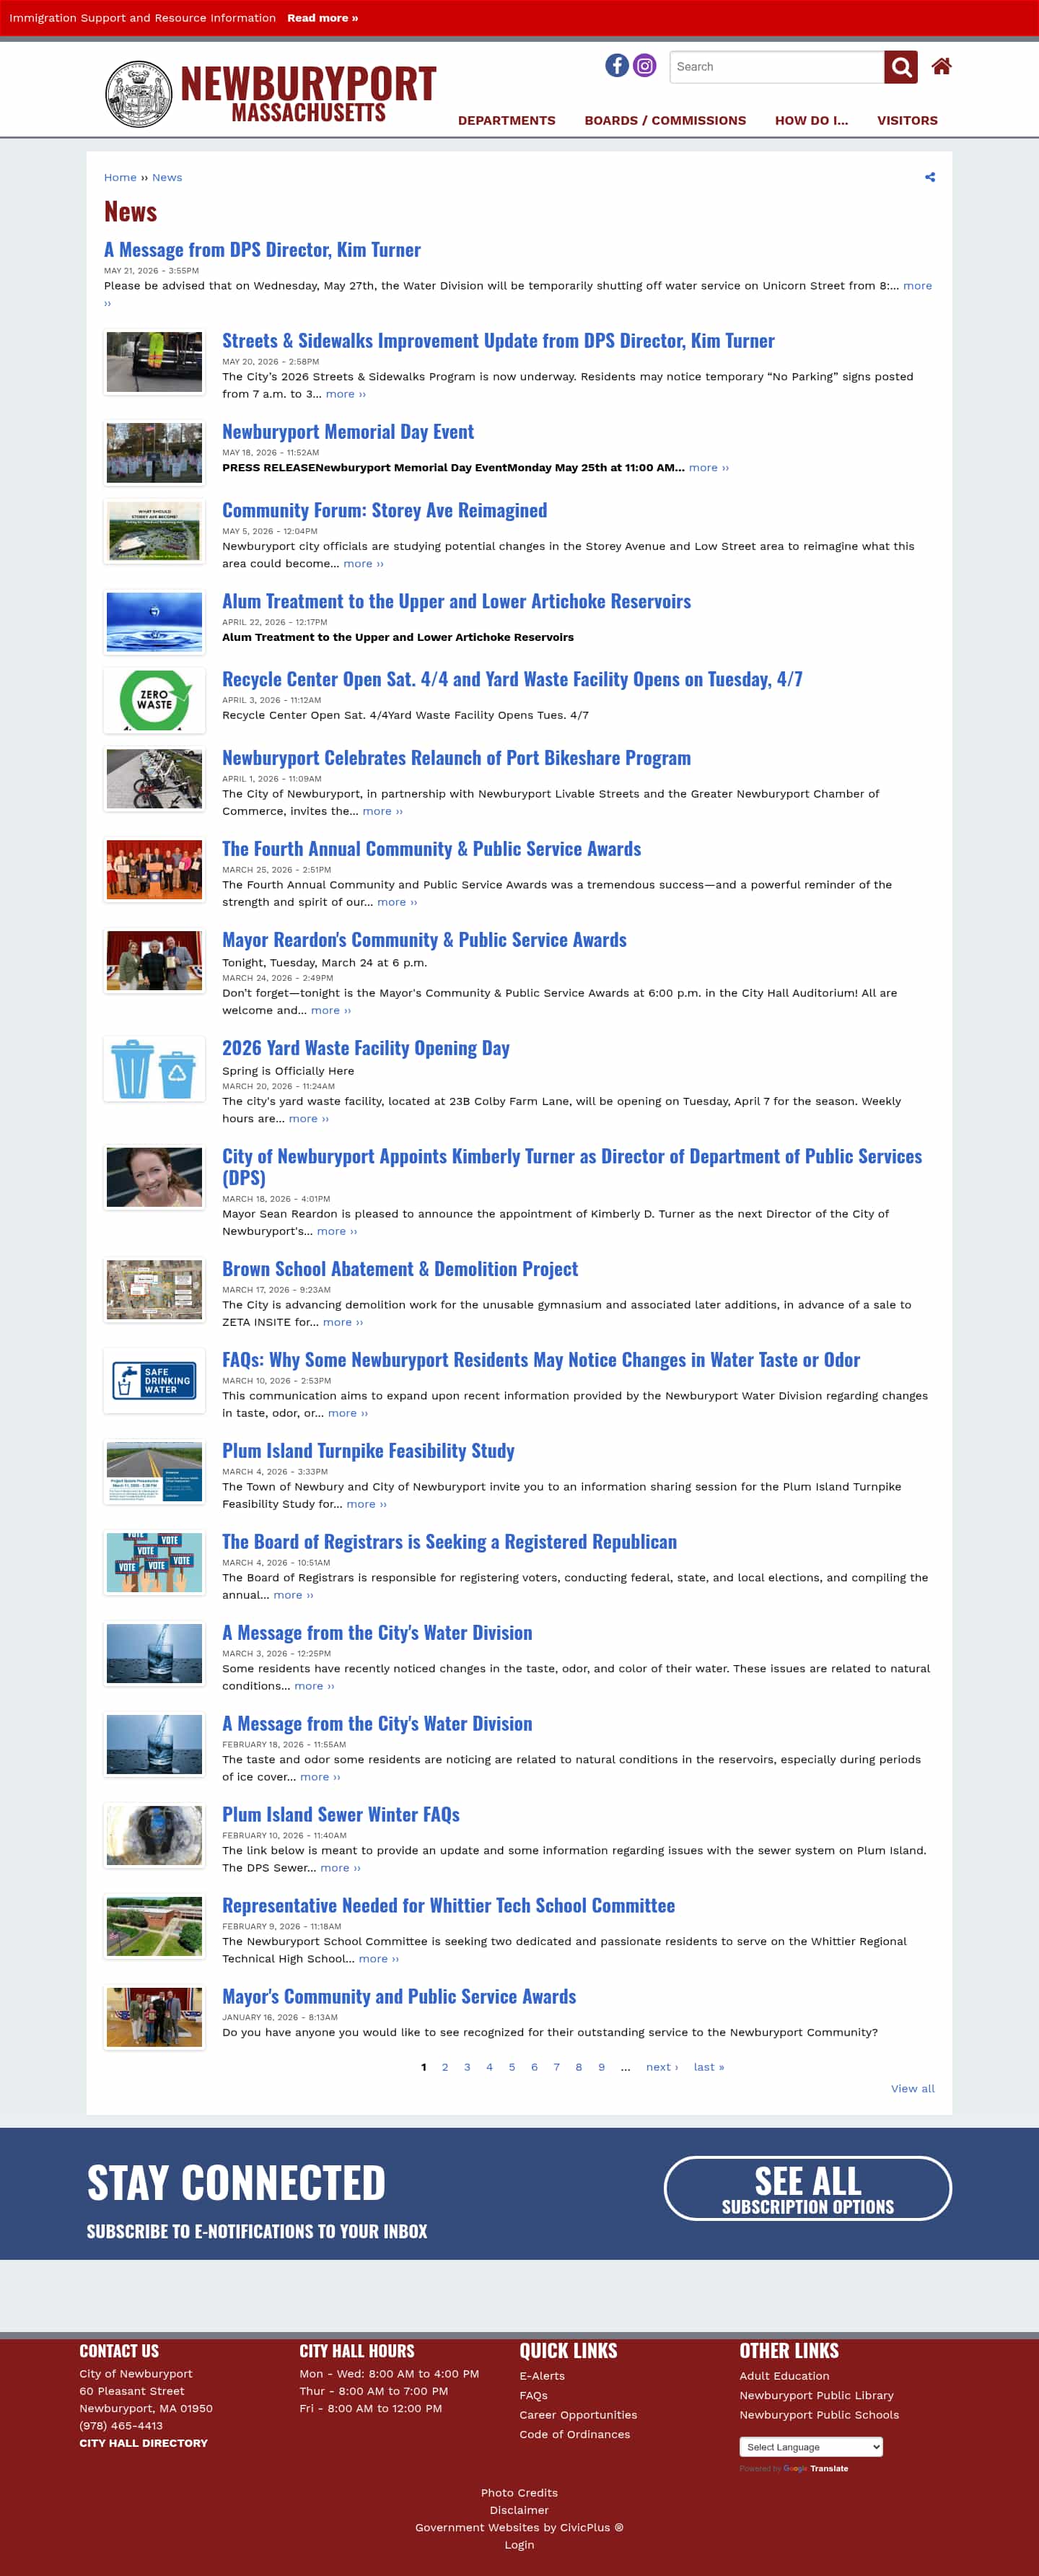The height and width of the screenshot is (2576, 1039).
Task: Click See All Subscription Options button
Action: [808, 2188]
